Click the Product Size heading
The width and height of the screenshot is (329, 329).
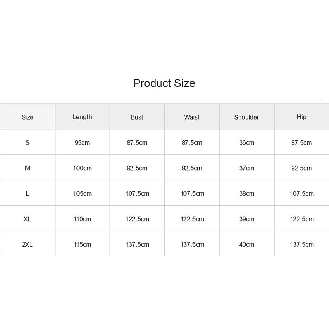(x=164, y=83)
